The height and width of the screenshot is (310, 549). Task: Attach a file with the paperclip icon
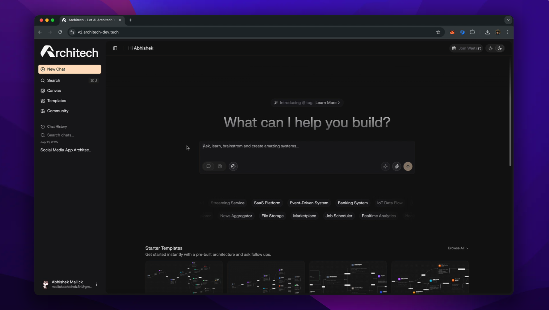tap(396, 166)
